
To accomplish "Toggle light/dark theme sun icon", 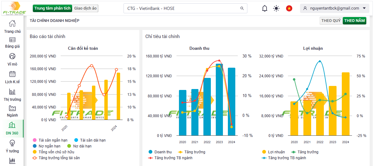I will [x=276, y=8].
